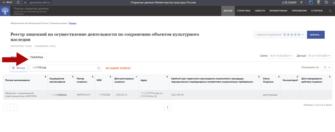Open the ПРИЛОЖЕНИЯ nav menu item
Screen dimensions: 335x132
(x=299, y=11)
